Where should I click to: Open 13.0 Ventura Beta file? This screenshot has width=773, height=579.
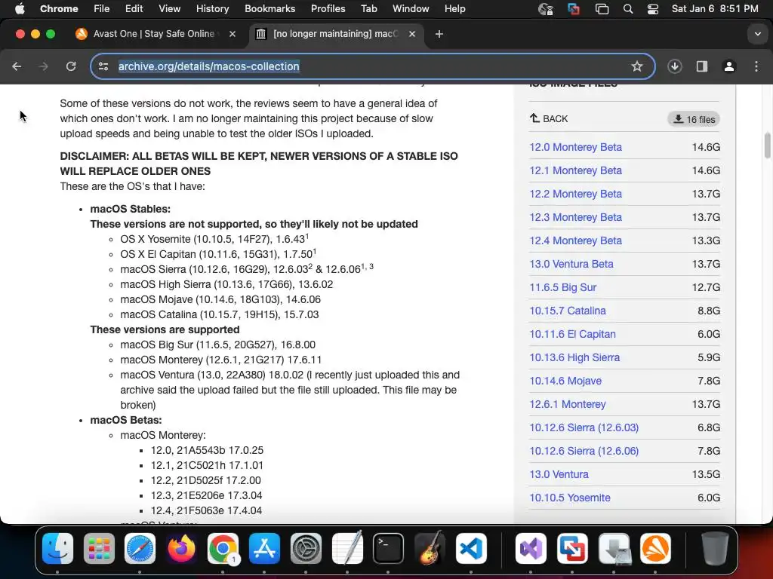571,264
